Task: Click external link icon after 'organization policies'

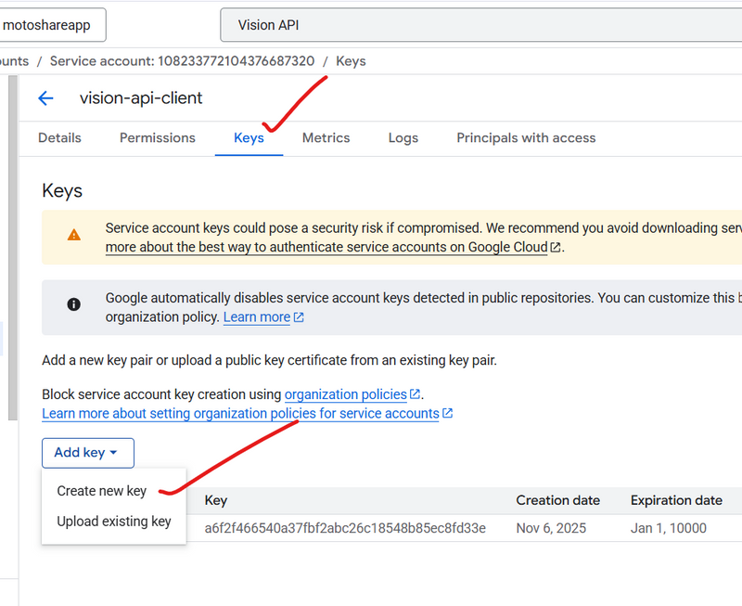Action: (416, 394)
